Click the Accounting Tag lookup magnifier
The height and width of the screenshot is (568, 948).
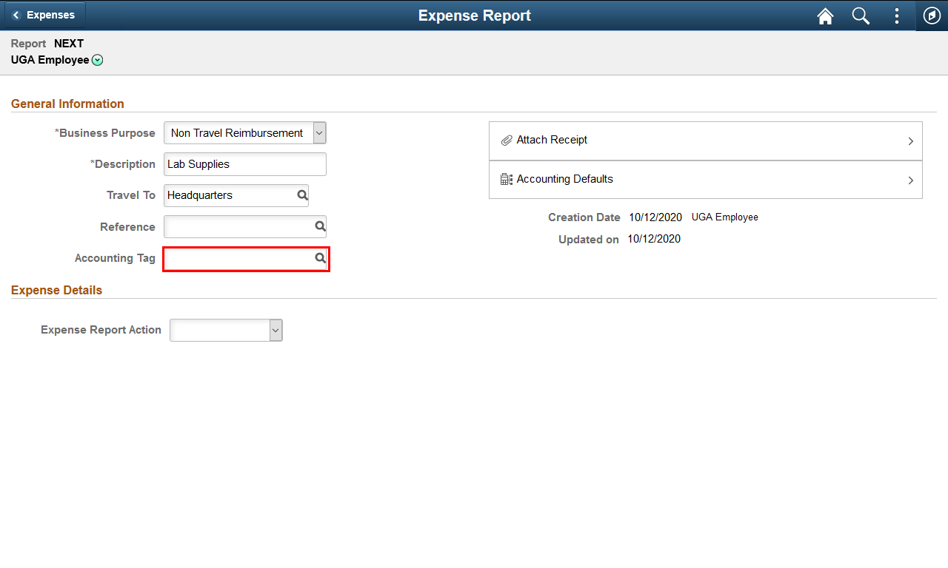coord(320,258)
